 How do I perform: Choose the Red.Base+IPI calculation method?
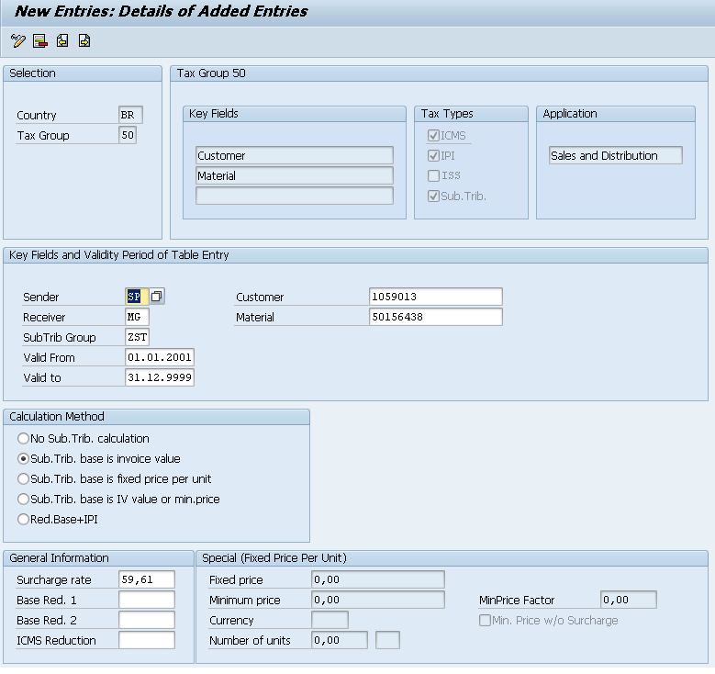click(x=24, y=520)
